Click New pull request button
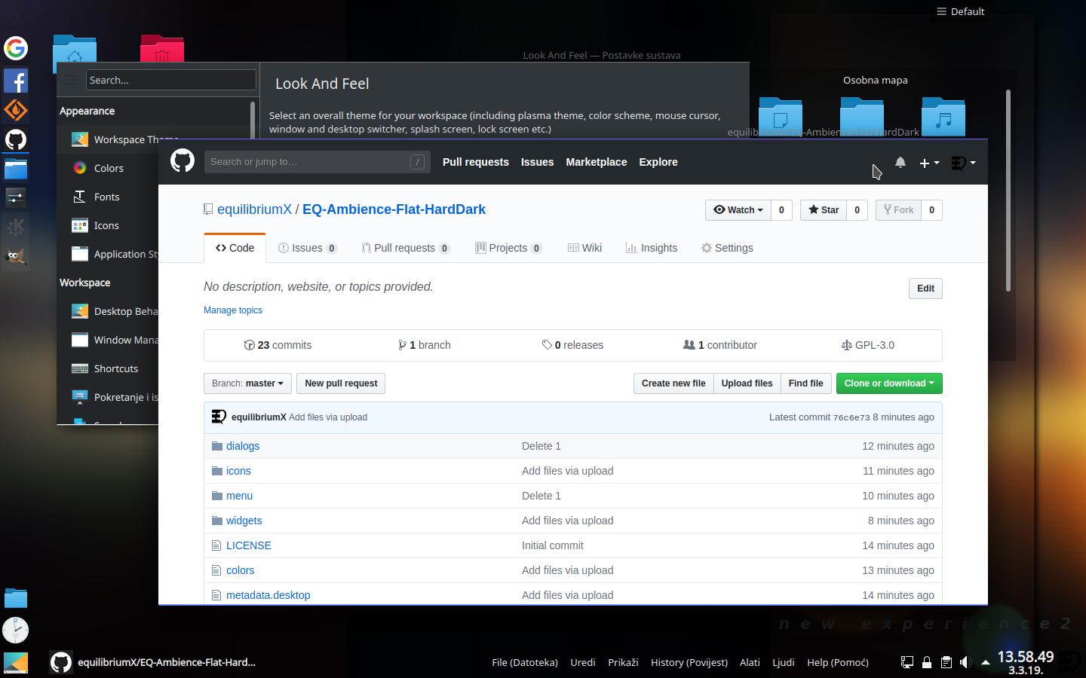 [x=341, y=383]
